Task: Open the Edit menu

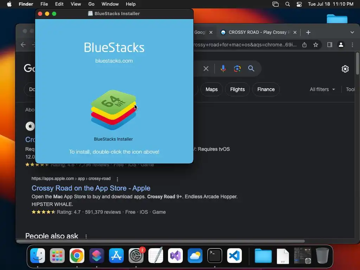Action: click(x=59, y=4)
